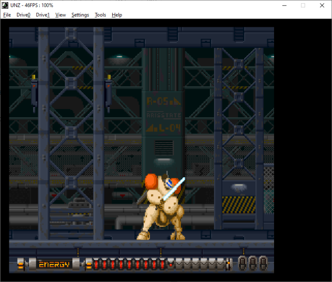
Task: Click the ENERGY label in game HUD
Action: 54,264
